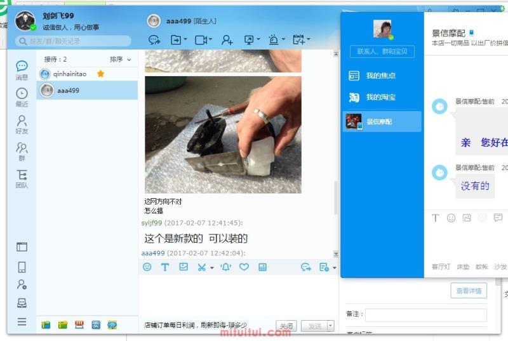
Task: Click the alarm reminder icon in top toolbar
Action: (x=274, y=40)
